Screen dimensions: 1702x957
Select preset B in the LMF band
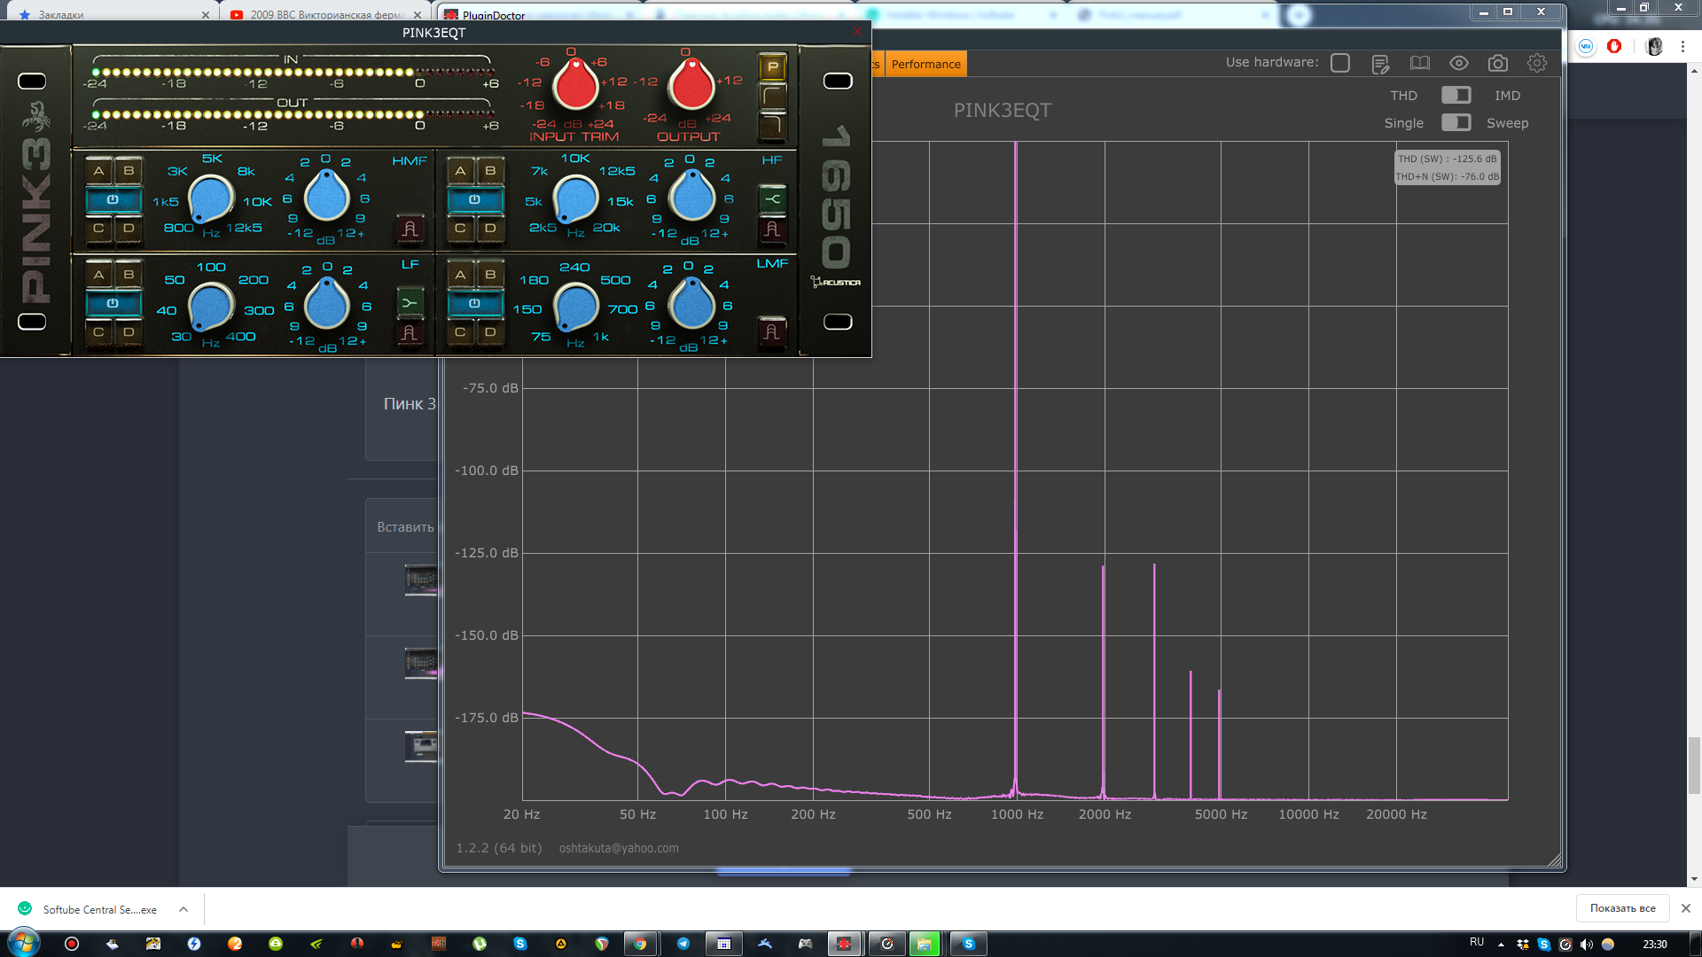pyautogui.click(x=490, y=275)
